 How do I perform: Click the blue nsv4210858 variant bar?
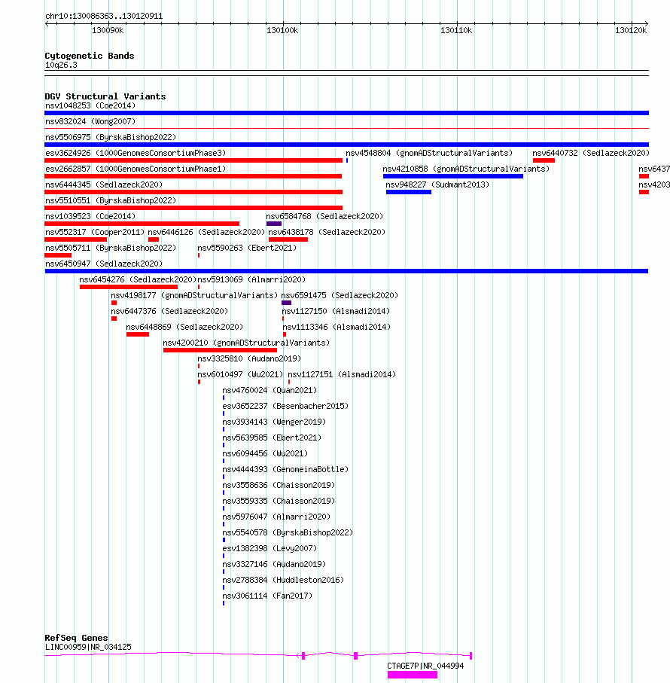coord(452,176)
